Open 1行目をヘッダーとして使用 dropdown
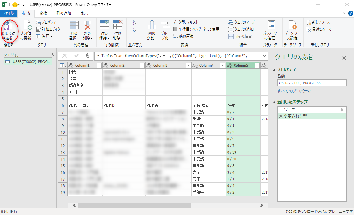The width and height of the screenshot is (354, 215). [x=198, y=29]
